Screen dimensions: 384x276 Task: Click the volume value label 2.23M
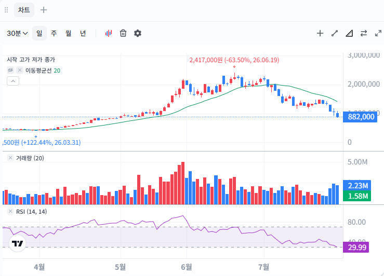click(x=357, y=186)
